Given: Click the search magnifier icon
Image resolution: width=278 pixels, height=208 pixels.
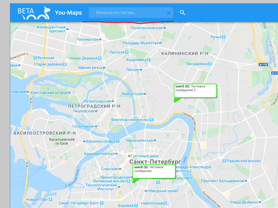Looking at the screenshot, I should tap(182, 12).
